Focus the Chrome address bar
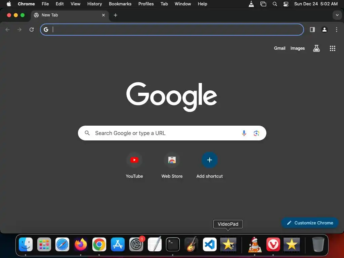Image resolution: width=344 pixels, height=258 pixels. [172, 30]
